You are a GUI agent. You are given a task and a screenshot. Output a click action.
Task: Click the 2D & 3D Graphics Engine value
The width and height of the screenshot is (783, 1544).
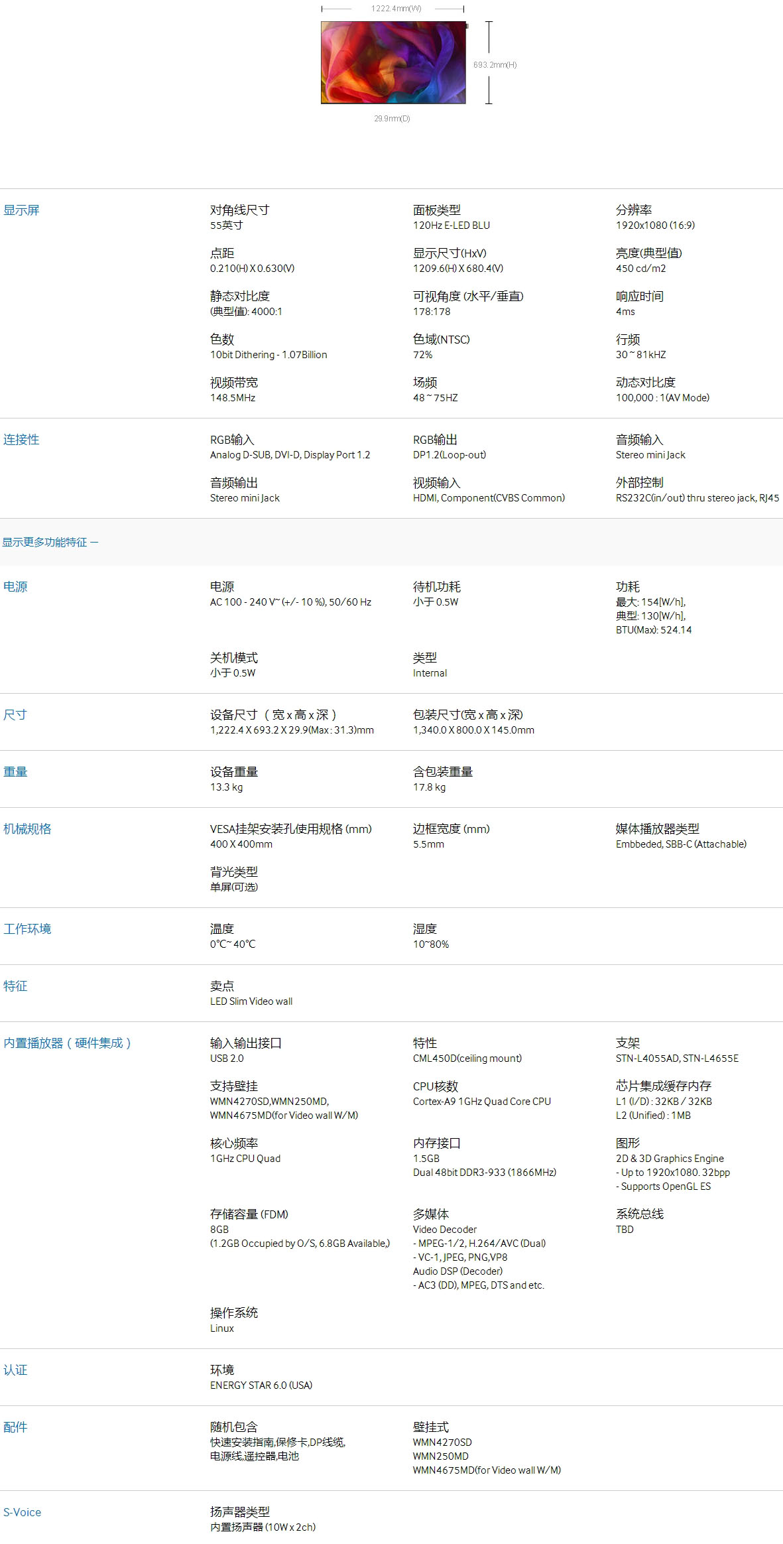click(670, 1159)
